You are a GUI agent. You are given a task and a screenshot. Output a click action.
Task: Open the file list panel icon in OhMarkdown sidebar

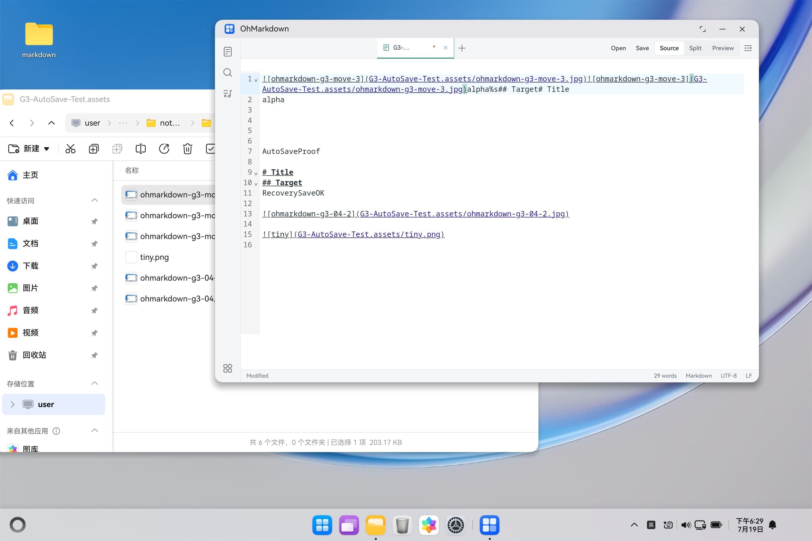(227, 52)
